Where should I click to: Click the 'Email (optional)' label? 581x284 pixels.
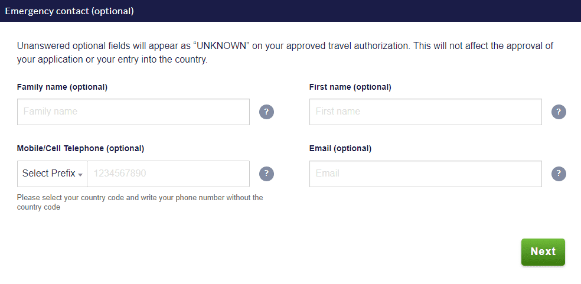[340, 148]
